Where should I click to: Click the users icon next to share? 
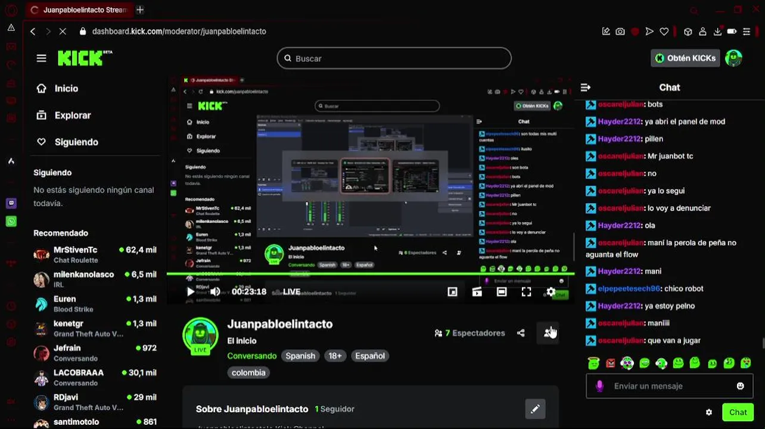pyautogui.click(x=548, y=333)
